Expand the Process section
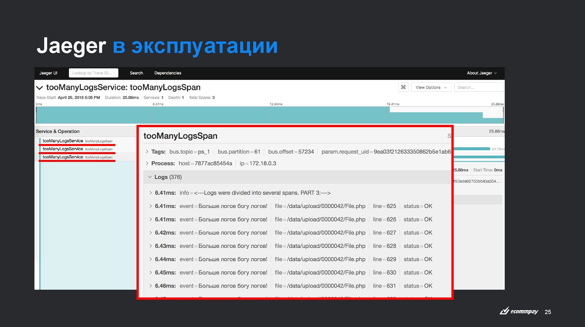585x327 pixels. coord(147,163)
